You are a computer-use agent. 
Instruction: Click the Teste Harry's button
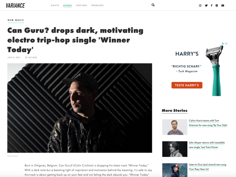coord(187,85)
